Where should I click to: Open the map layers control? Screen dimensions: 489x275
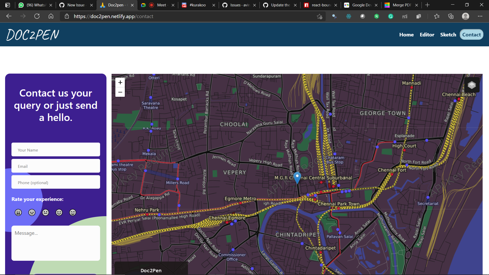coord(472,85)
